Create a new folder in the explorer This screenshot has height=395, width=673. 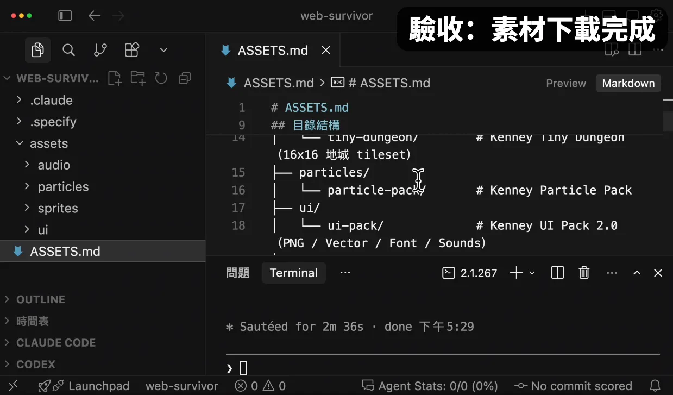[138, 78]
